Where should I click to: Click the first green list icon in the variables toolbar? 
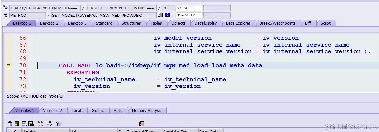pos(17,124)
